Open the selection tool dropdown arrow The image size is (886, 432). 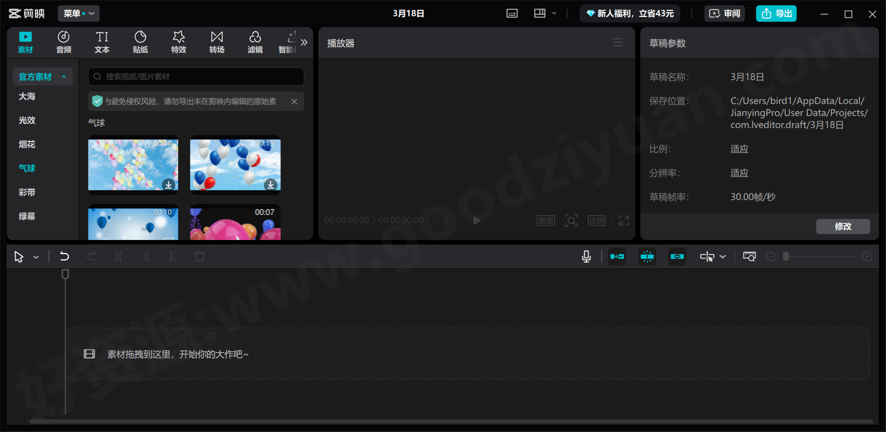tap(36, 257)
